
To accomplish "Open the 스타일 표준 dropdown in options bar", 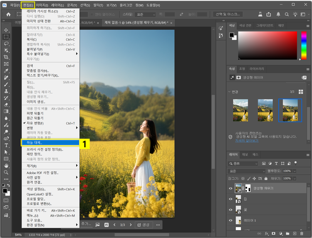I will pyautogui.click(x=144, y=14).
